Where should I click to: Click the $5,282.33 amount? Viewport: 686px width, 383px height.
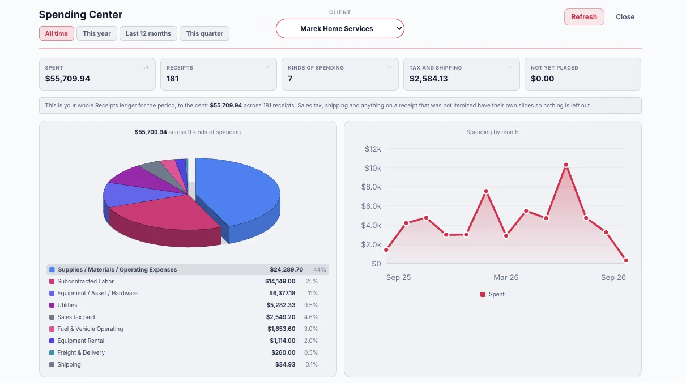pos(281,305)
